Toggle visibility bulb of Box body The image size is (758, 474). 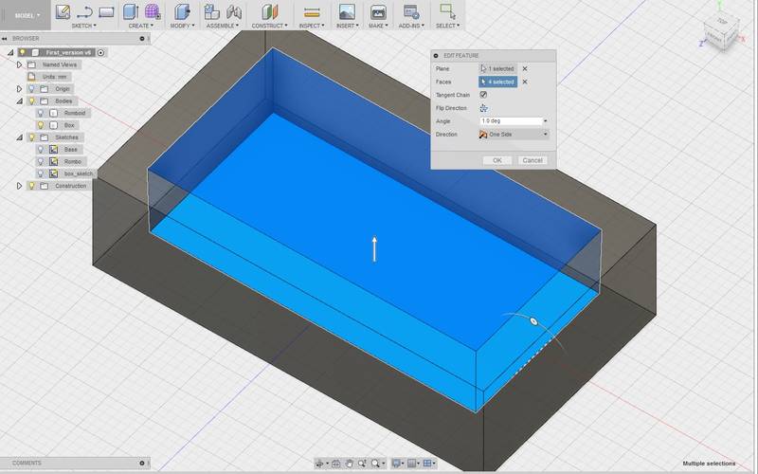pos(41,125)
